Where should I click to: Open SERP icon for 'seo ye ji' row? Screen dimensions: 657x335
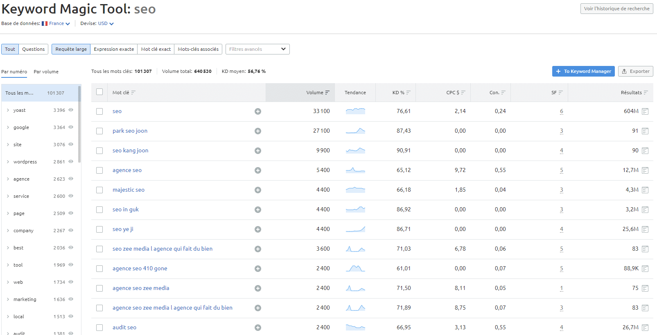[x=645, y=229]
